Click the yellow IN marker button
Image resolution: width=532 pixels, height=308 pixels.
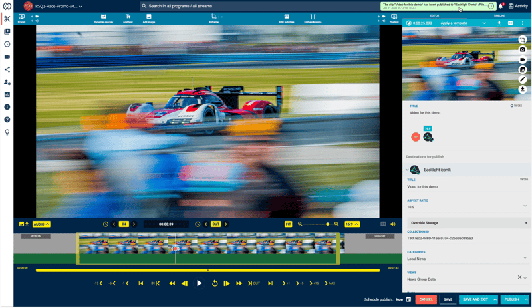coord(124,224)
